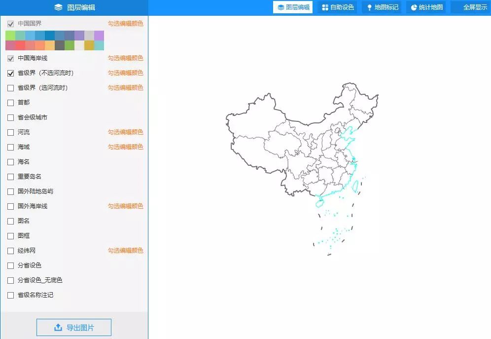
Task: Uncheck the 中国海岸线 checkbox
Action: (x=11, y=58)
